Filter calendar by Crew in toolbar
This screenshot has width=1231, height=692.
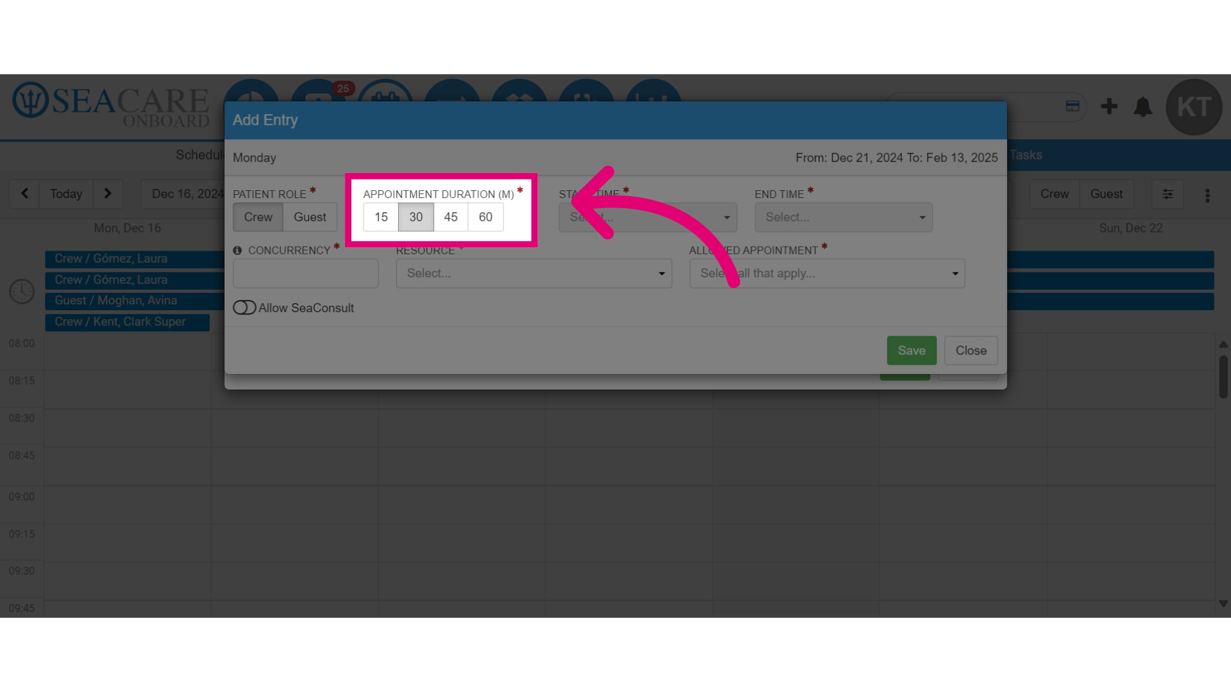[x=1055, y=194]
